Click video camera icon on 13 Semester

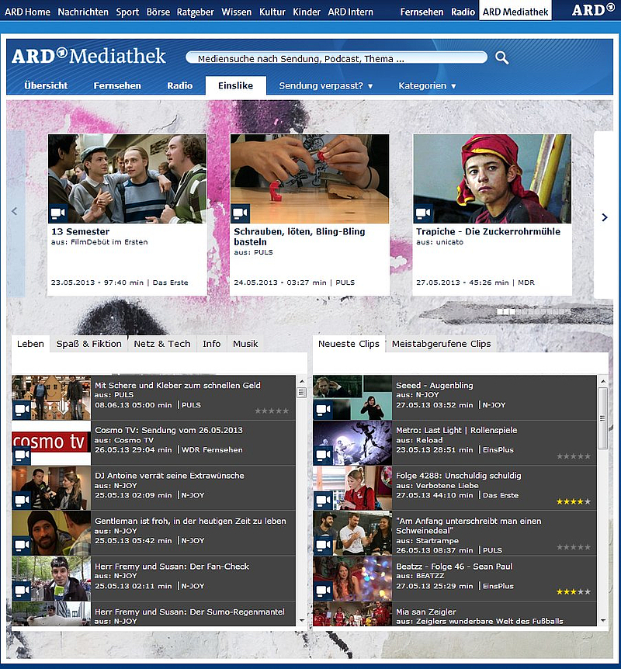pyautogui.click(x=58, y=213)
